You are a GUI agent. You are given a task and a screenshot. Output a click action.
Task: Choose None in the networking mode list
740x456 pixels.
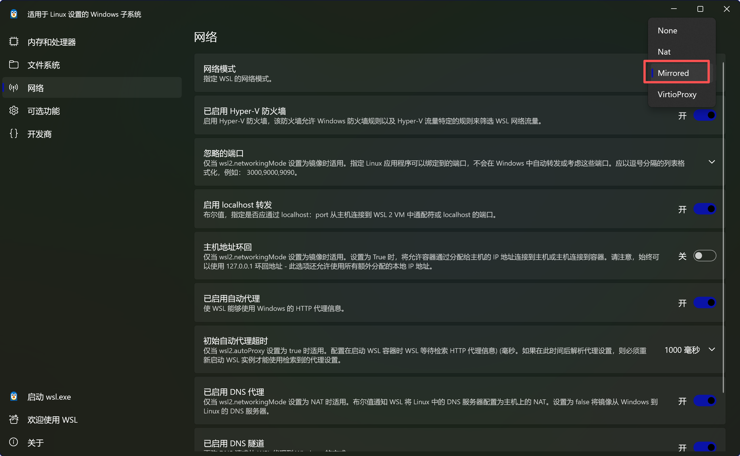667,30
